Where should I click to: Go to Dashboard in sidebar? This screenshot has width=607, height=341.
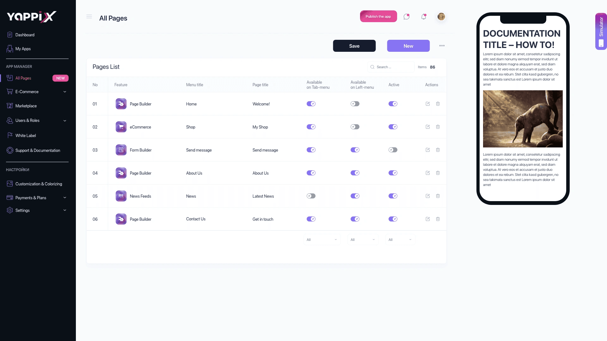[25, 35]
